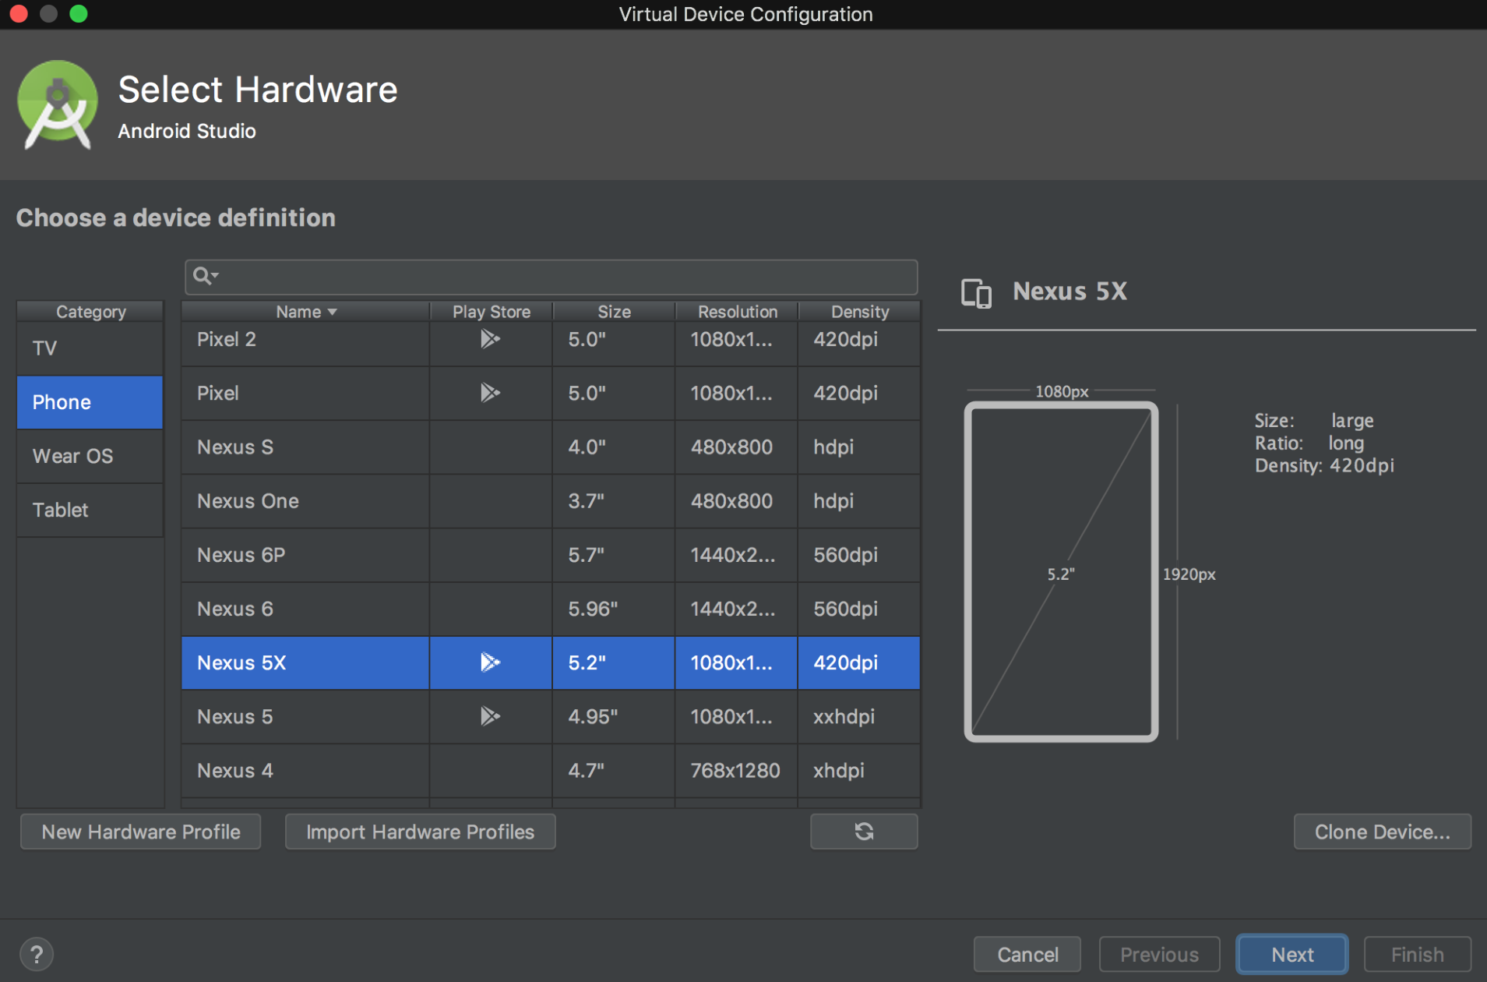Click the New Hardware Profile button
The width and height of the screenshot is (1487, 982).
141,832
